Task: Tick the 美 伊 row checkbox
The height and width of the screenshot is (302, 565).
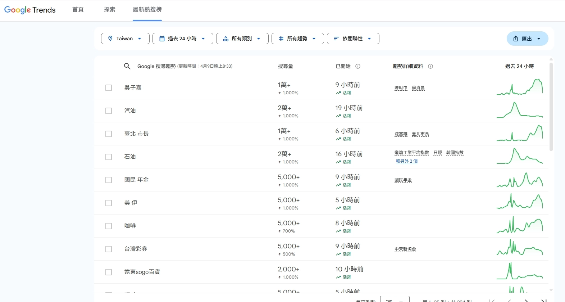Action: 109,203
